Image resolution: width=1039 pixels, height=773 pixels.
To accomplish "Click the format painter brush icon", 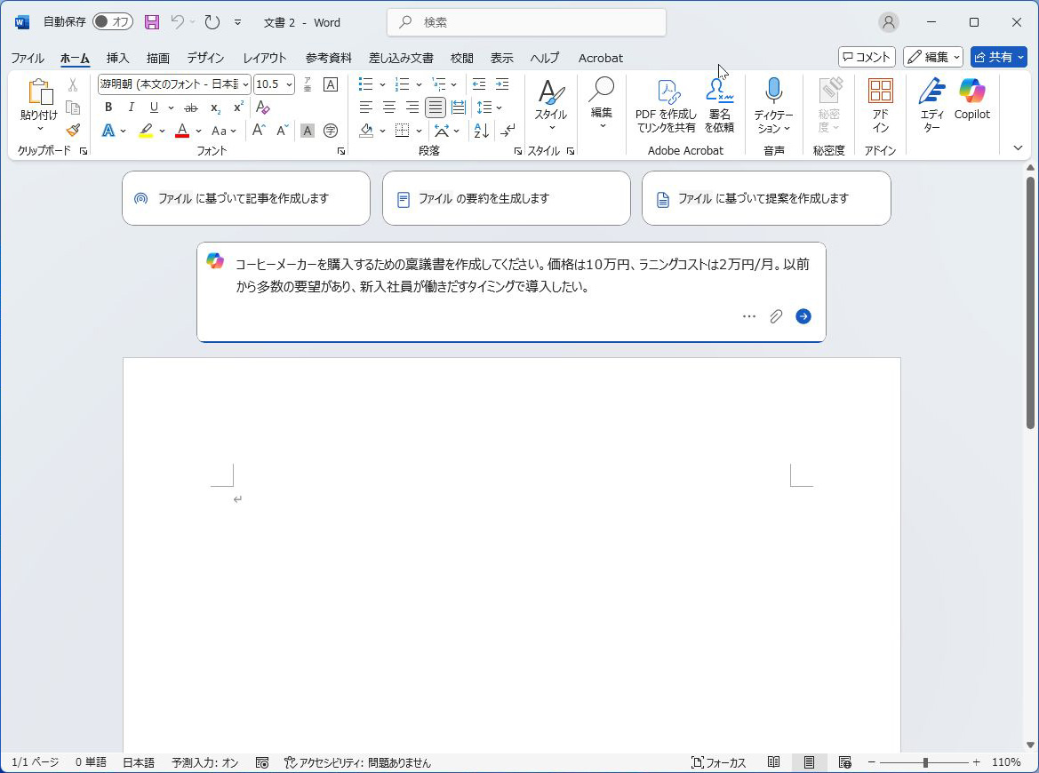I will pos(73,130).
